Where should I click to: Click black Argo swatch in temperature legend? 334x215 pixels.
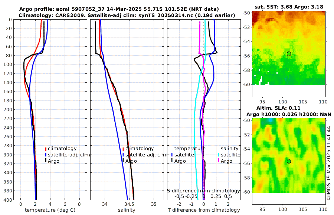(46, 161)
